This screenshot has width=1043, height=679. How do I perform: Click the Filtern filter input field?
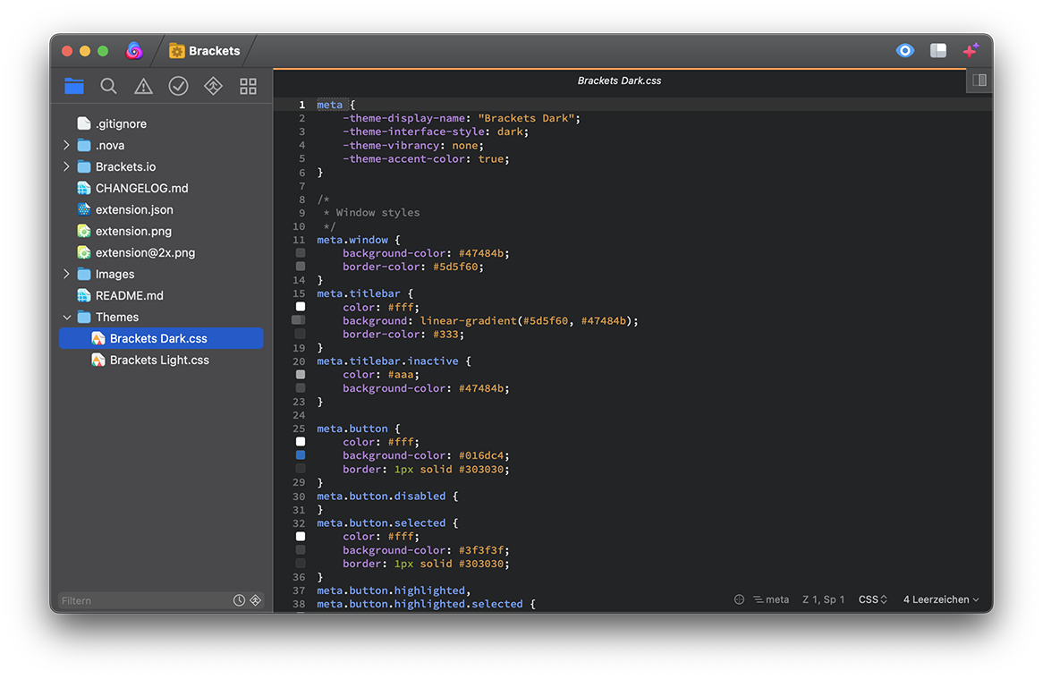[143, 600]
